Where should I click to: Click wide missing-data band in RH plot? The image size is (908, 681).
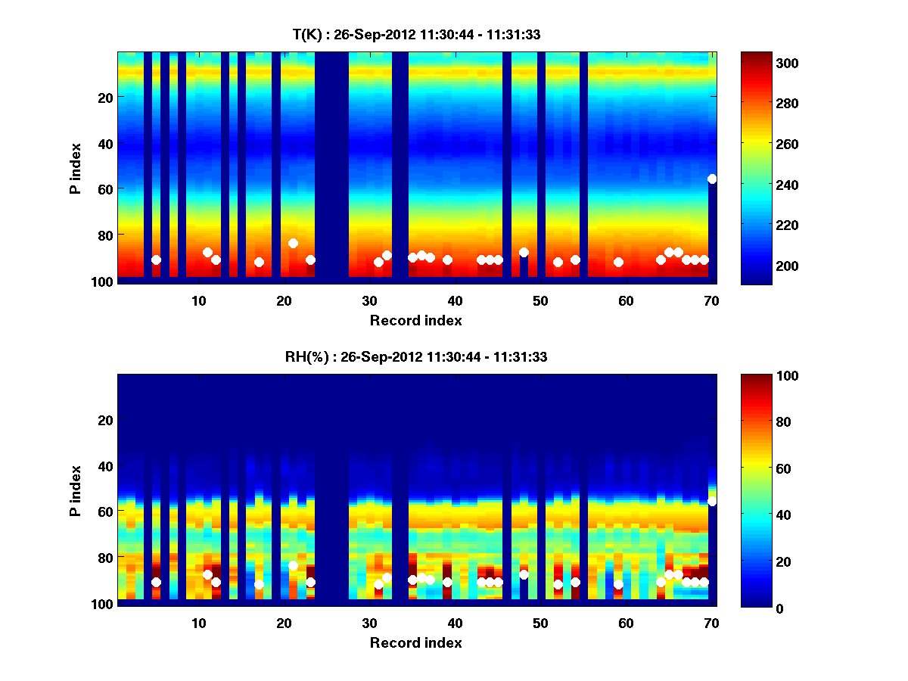point(331,492)
